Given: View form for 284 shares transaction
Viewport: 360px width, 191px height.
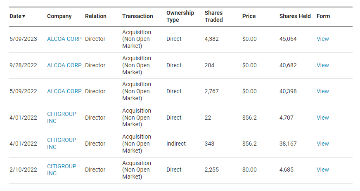Looking at the screenshot, I should (x=322, y=65).
